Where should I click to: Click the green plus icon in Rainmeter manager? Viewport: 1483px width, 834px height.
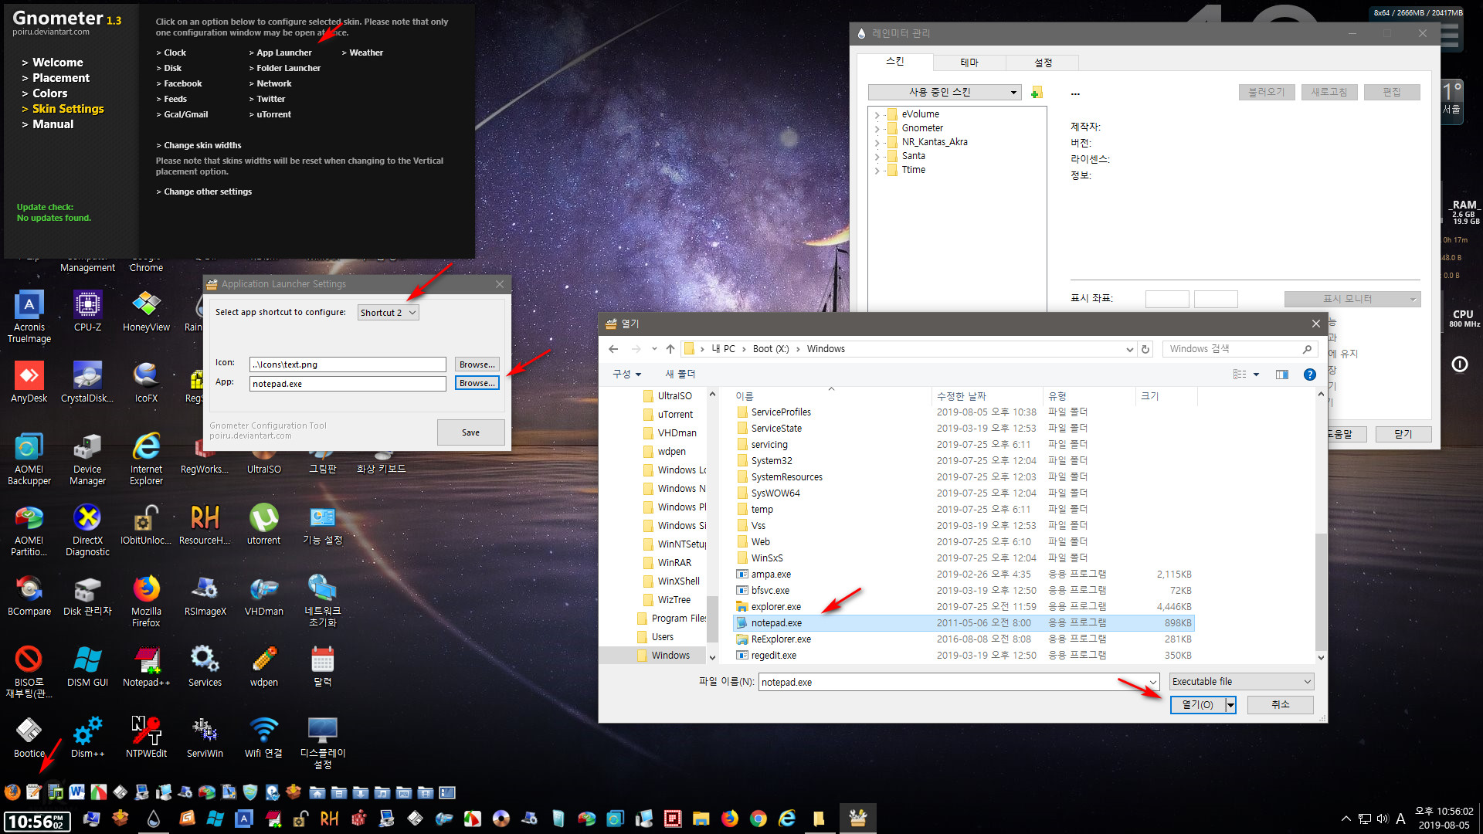point(1037,93)
